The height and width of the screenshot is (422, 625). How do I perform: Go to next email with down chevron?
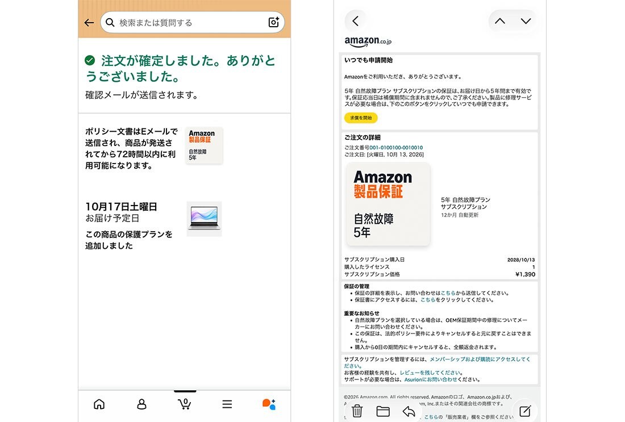coord(526,21)
